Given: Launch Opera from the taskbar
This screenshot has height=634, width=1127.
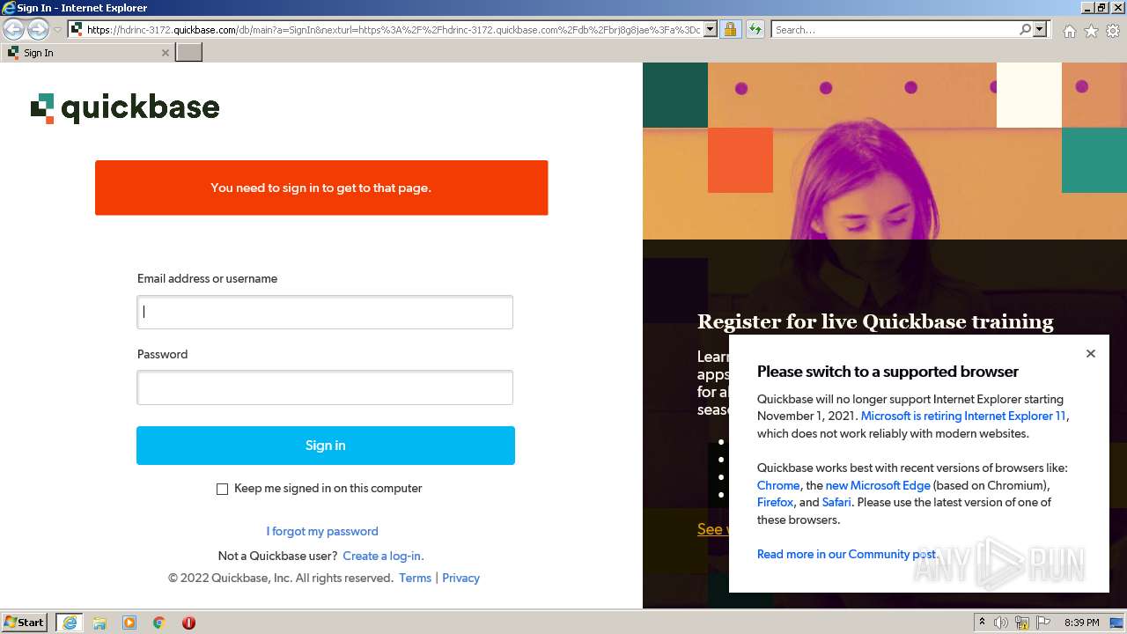Looking at the screenshot, I should click(188, 623).
